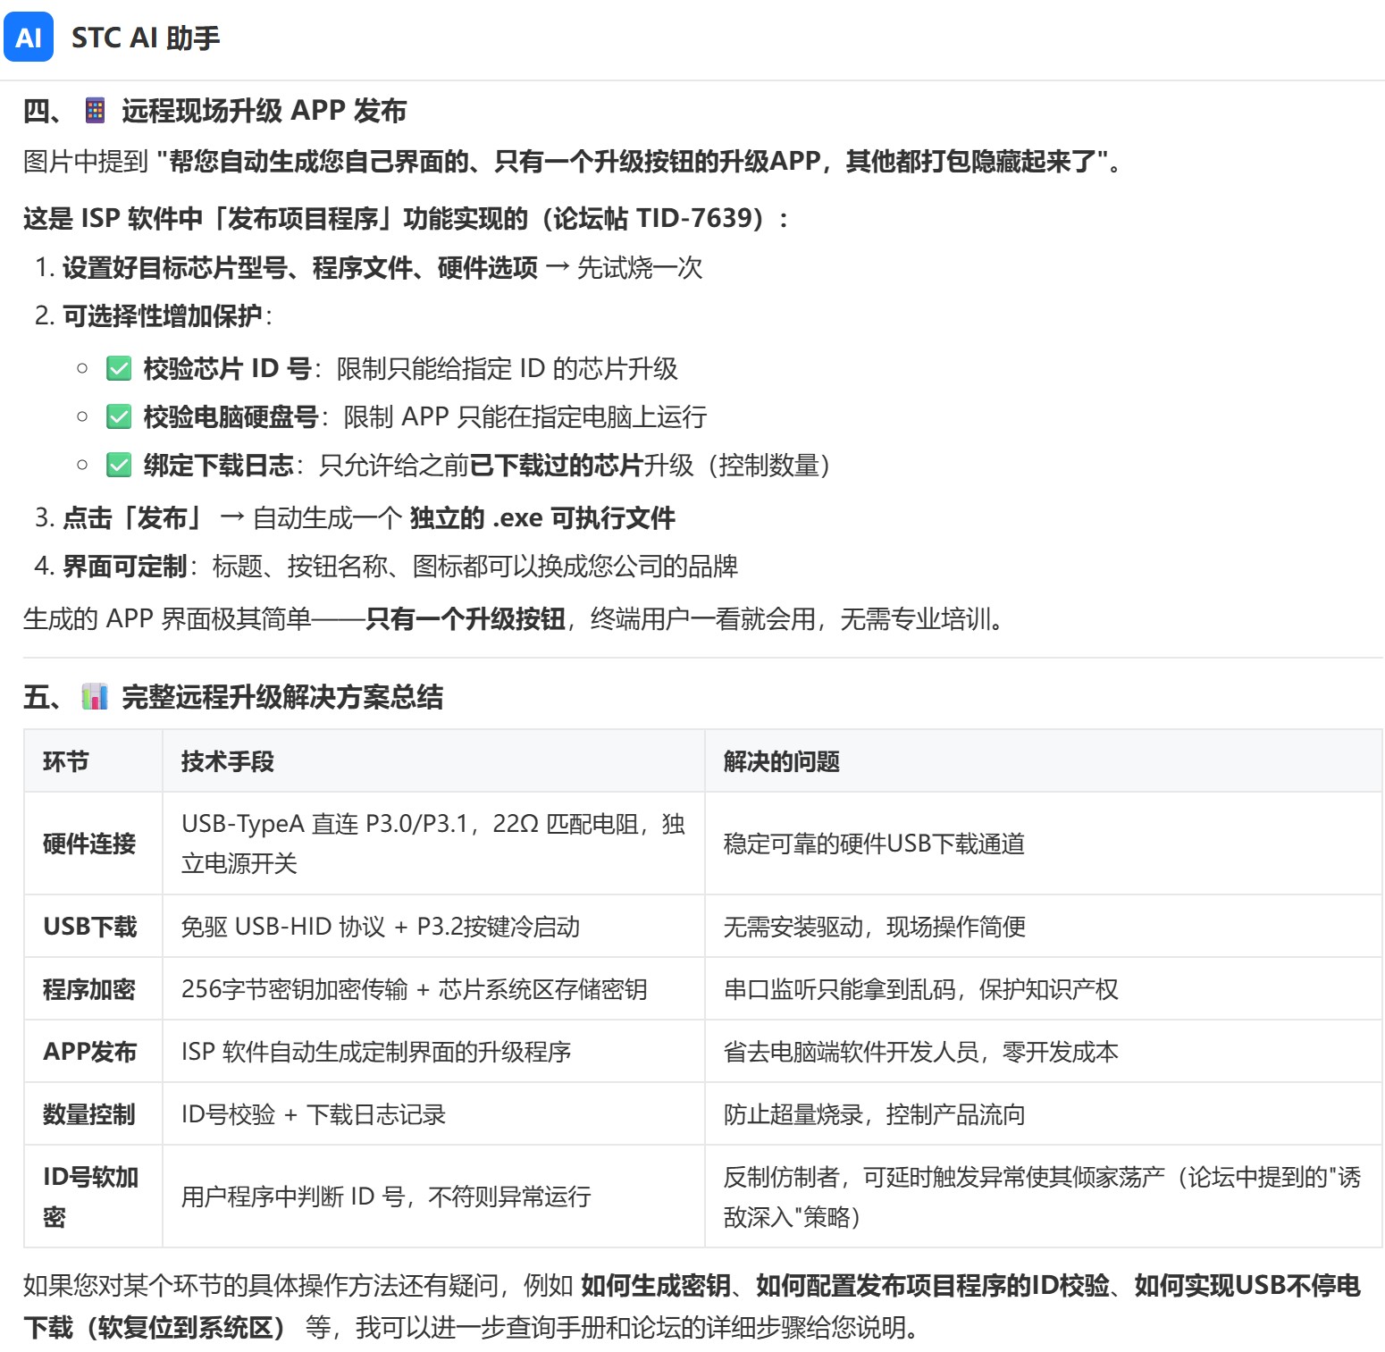Click cell 反制仿制者，可延时触发异常
1385x1352 pixels.
pos(1042,1197)
